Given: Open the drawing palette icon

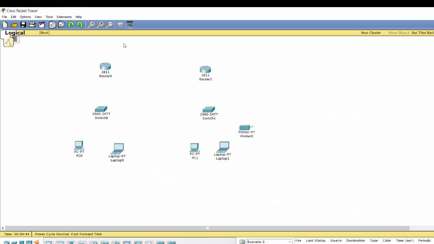Looking at the screenshot, I should pos(120,25).
